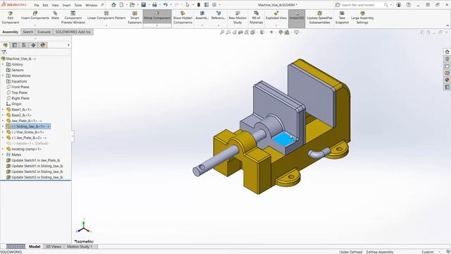
Task: Expand History tree node
Action: click(3, 64)
